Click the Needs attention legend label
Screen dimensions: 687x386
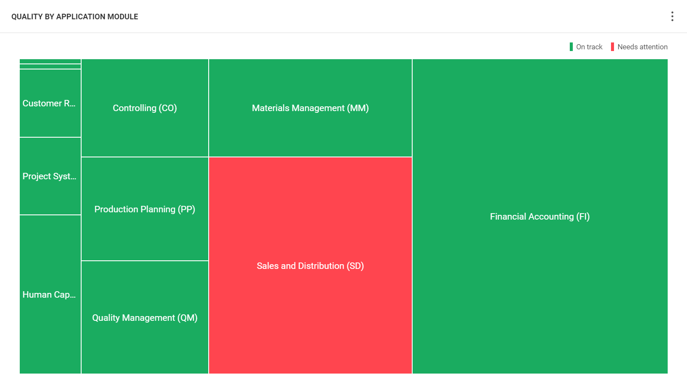(x=642, y=47)
